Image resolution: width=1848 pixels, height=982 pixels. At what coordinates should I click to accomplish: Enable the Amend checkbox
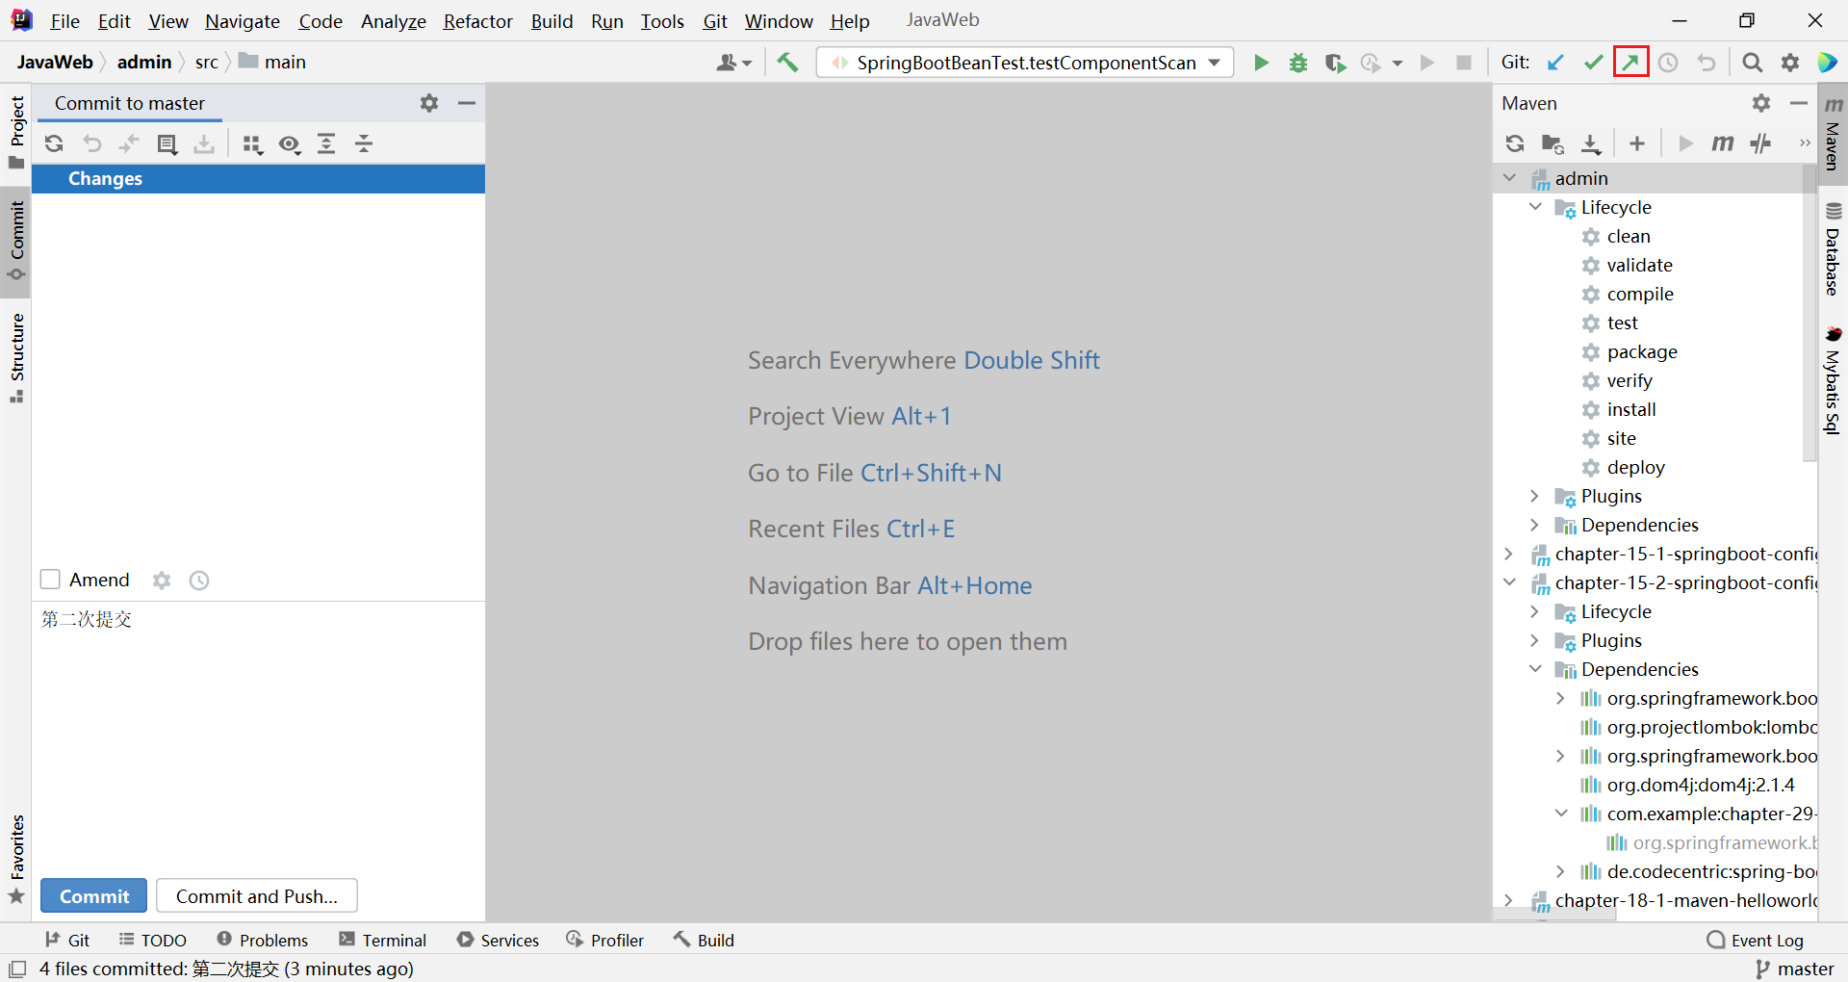[51, 580]
